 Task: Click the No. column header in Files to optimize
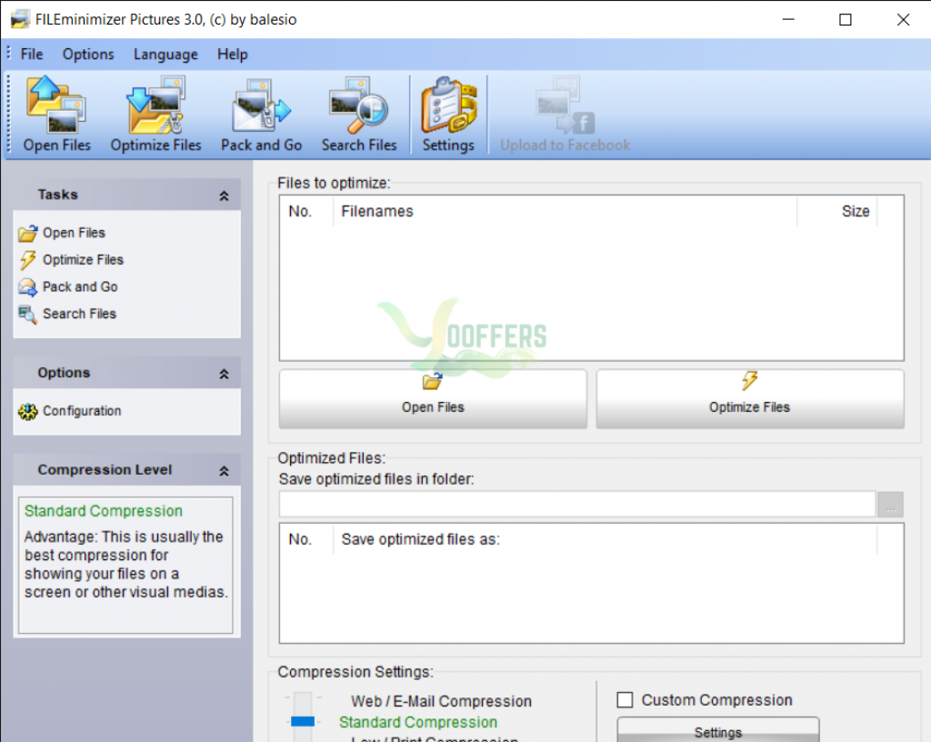pos(306,211)
